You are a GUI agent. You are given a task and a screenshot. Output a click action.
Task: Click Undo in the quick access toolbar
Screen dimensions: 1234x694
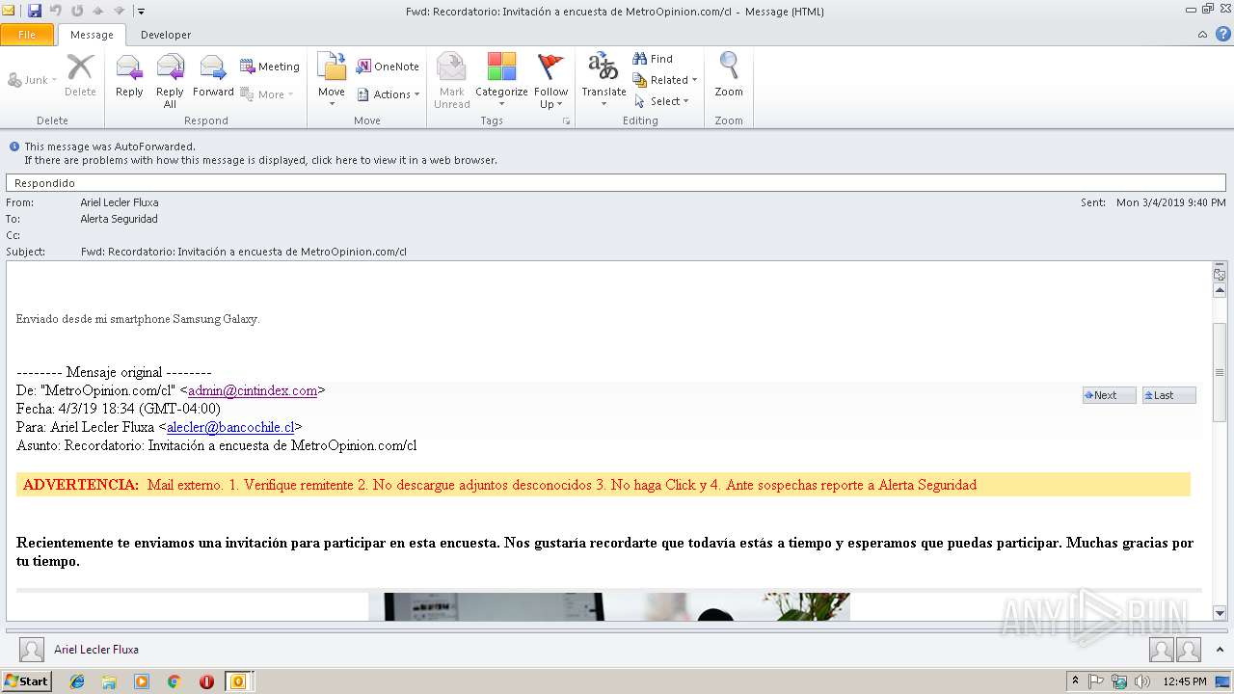tap(55, 12)
